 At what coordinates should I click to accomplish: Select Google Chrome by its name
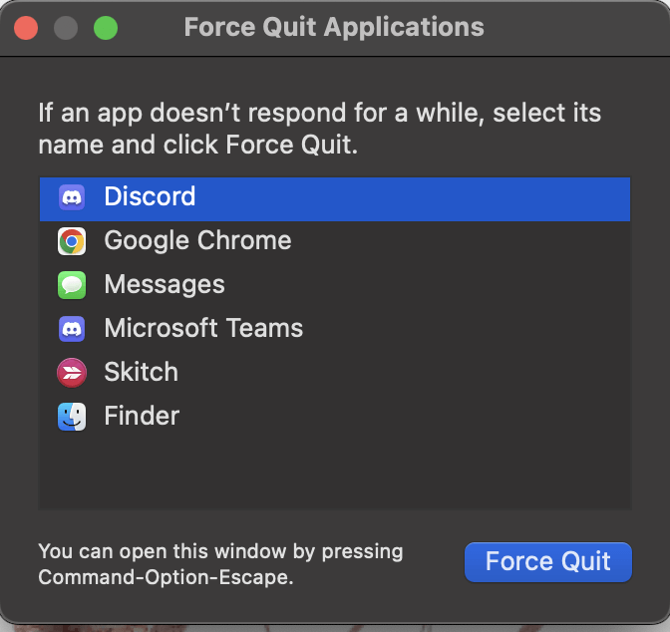pos(197,241)
